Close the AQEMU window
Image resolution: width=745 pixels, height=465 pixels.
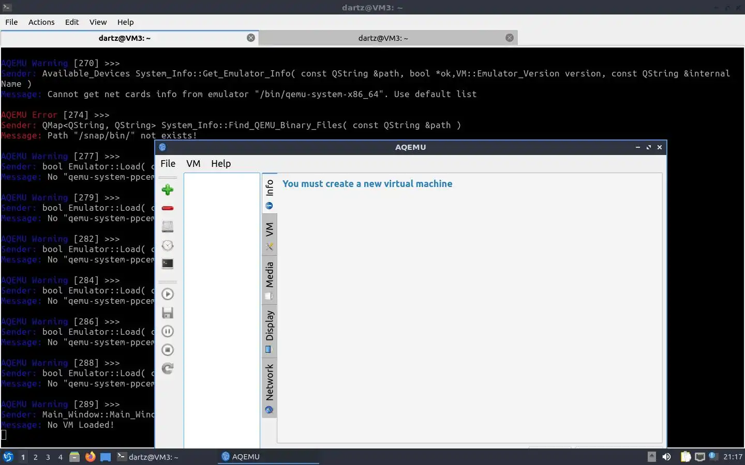[x=660, y=147]
